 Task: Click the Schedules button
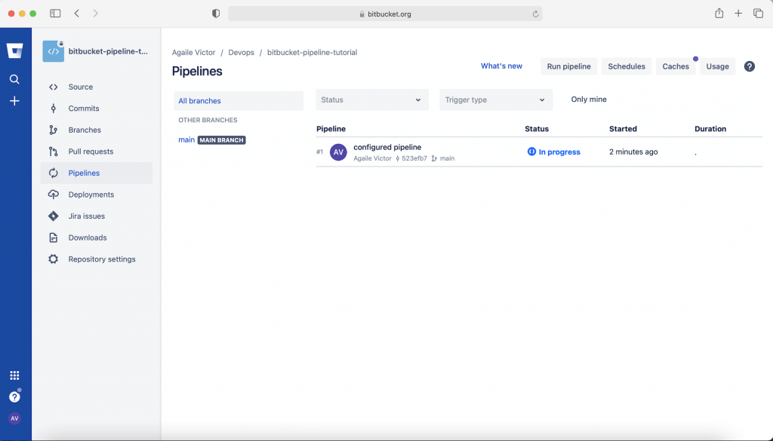pos(627,66)
